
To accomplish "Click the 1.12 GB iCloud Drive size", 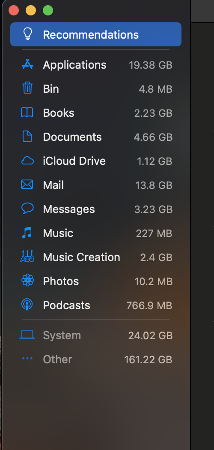I will click(x=155, y=161).
